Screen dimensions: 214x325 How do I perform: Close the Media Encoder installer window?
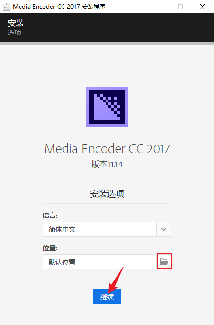(x=203, y=7)
